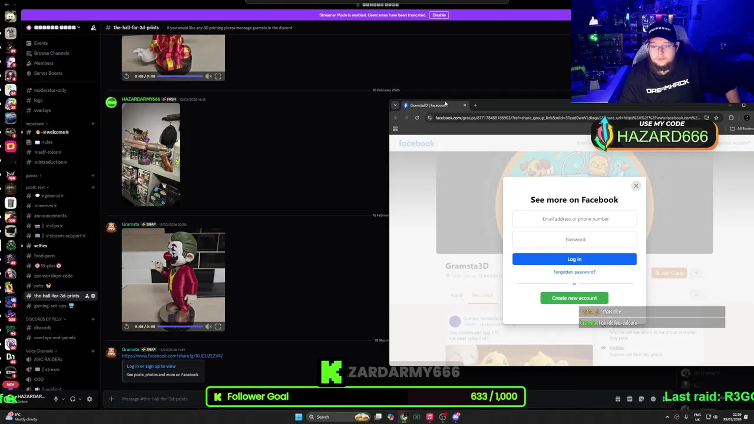The width and height of the screenshot is (754, 424).
Task: Bookmark the page with the star icon
Action: (x=716, y=118)
